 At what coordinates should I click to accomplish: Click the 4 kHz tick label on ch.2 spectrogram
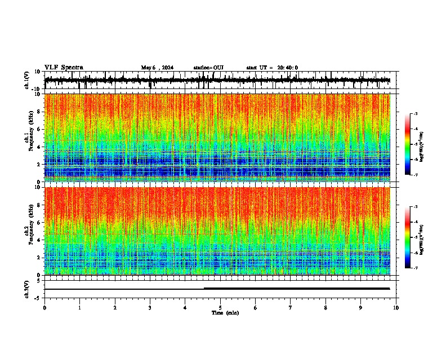[x=39, y=240]
